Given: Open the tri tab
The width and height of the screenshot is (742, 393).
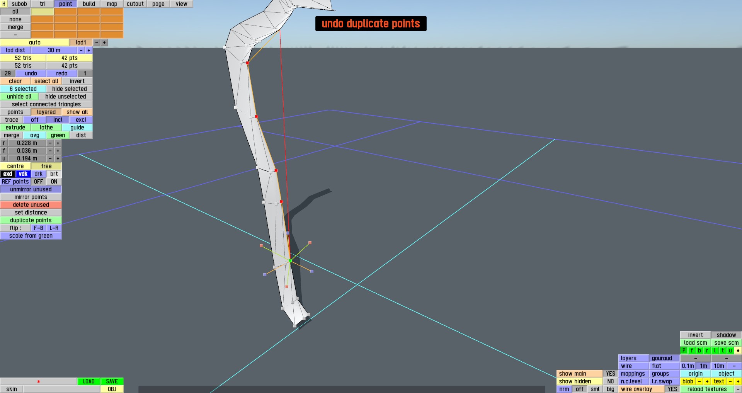Looking at the screenshot, I should tap(43, 4).
